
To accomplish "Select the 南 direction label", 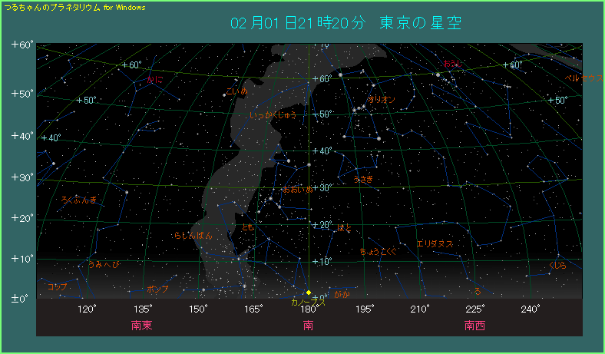I will pos(309,326).
